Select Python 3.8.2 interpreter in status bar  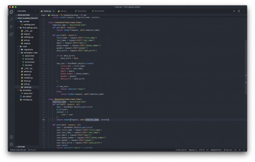point(18,150)
